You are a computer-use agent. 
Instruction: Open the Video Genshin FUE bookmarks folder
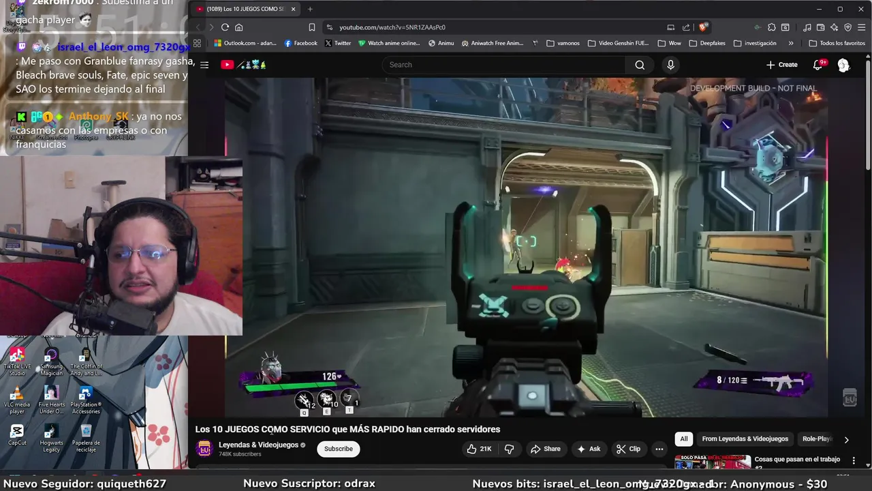[x=618, y=43]
